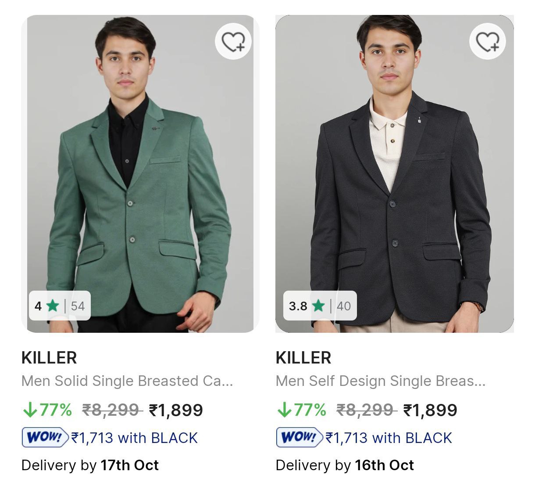535x486 pixels.
Task: Open the black blazer product image
Action: click(x=395, y=176)
